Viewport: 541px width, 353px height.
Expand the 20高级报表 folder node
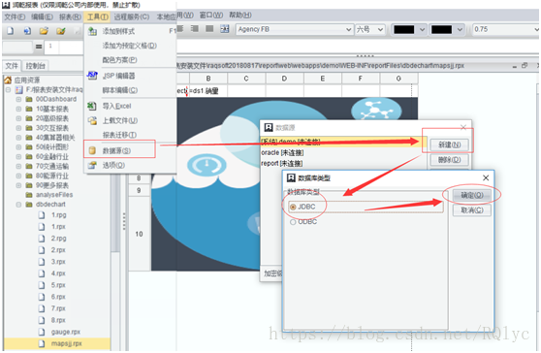pyautogui.click(x=18, y=118)
